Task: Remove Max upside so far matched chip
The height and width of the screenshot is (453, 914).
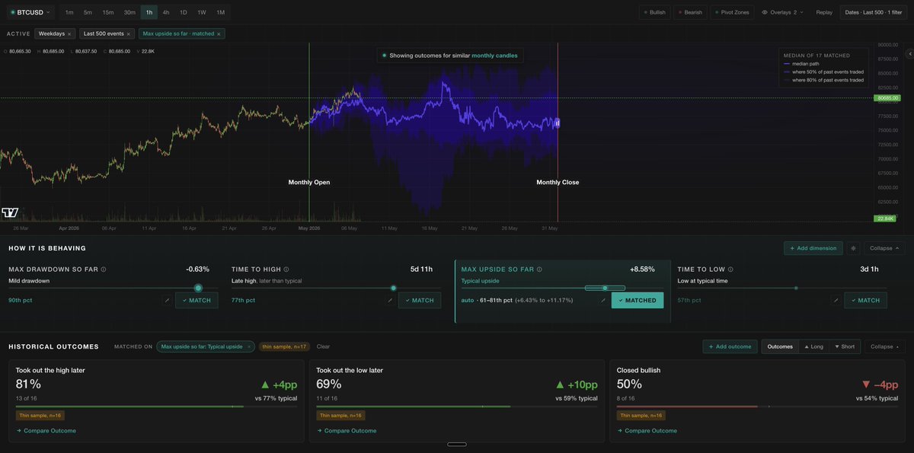Action: pos(219,33)
